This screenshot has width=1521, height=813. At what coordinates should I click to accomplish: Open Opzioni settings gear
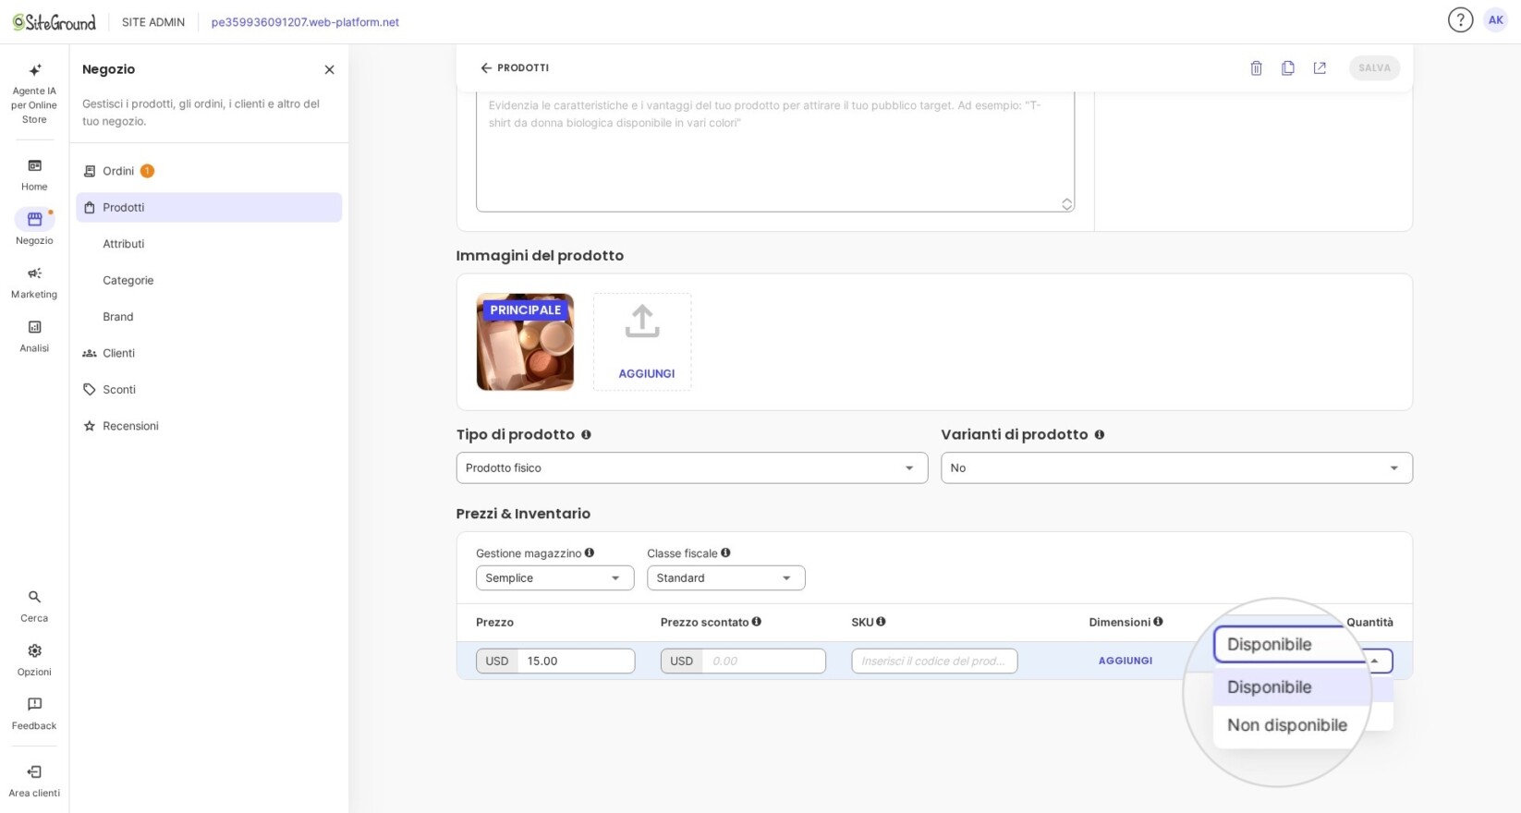click(34, 660)
